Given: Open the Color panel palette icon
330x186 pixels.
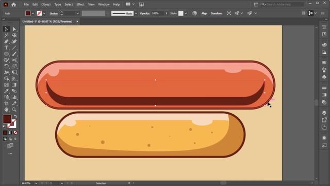Looking at the screenshot, I should click(324, 44).
